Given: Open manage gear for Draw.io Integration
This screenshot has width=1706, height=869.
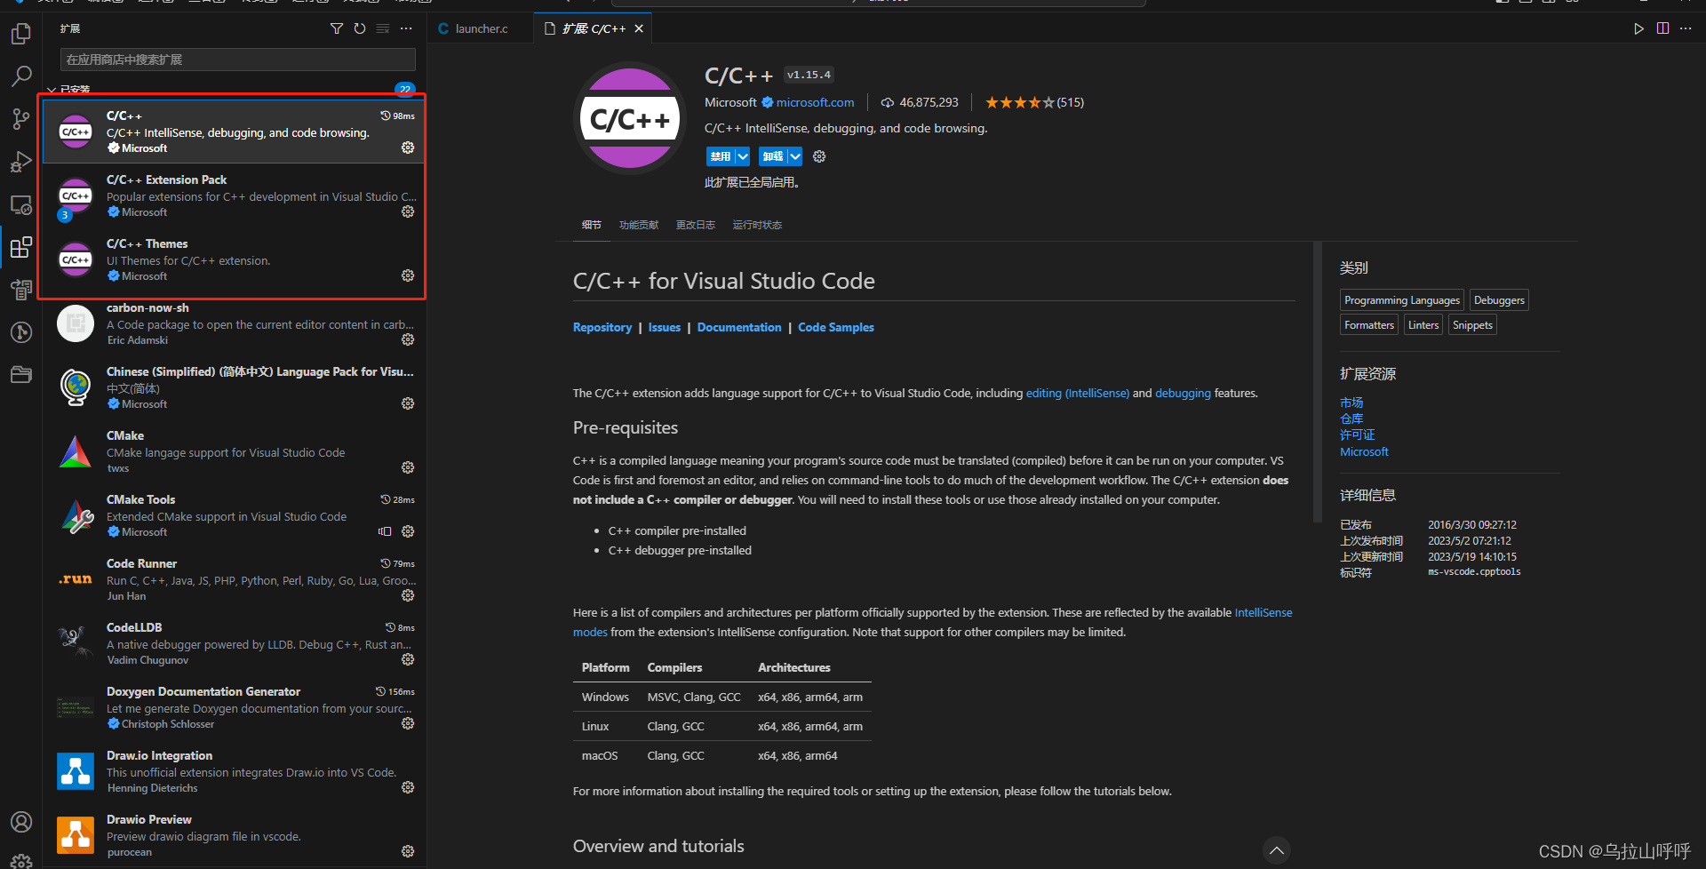Looking at the screenshot, I should pos(408,788).
